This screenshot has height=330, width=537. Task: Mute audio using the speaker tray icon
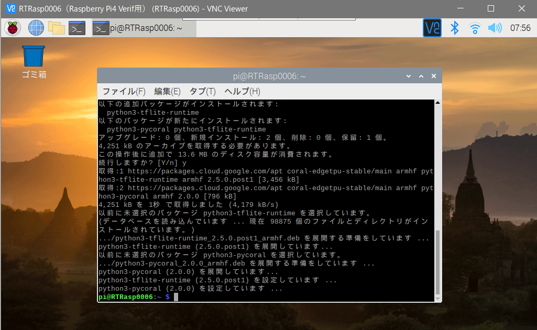[494, 28]
